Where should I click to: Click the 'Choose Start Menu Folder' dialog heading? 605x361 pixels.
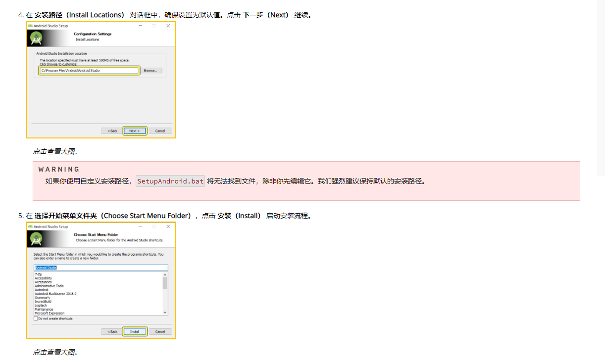click(96, 235)
